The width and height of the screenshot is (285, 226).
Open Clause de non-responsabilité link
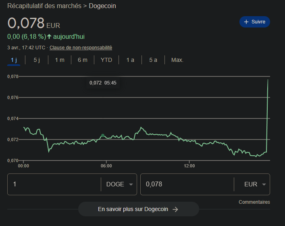(x=81, y=48)
